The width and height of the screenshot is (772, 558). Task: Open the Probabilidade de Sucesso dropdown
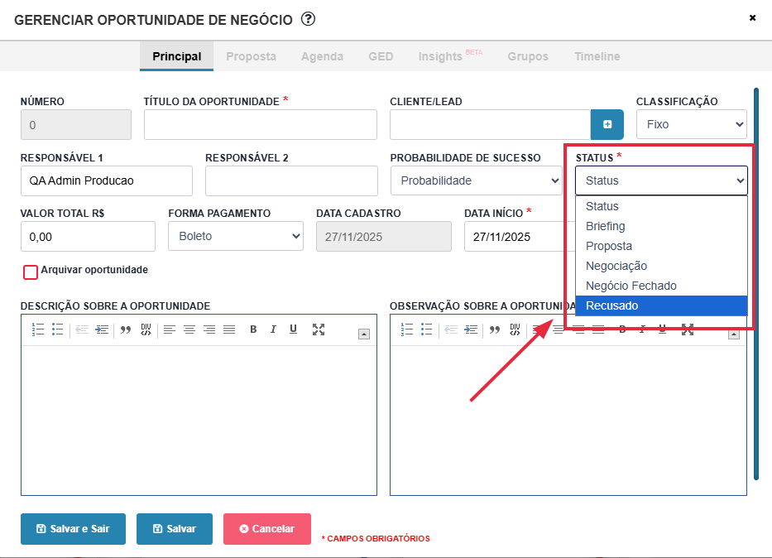coord(476,180)
